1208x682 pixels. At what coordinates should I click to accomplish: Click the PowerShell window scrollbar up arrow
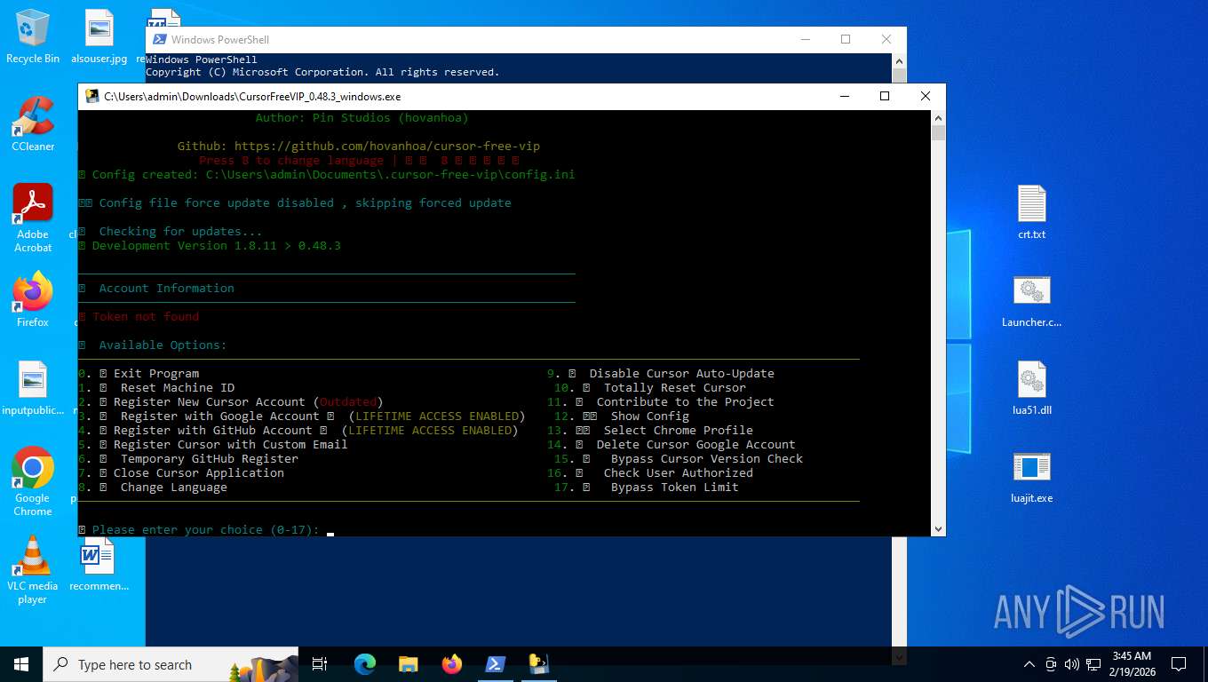point(899,60)
